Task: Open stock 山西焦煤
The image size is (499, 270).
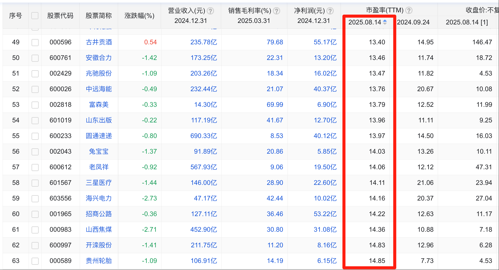Action: [x=99, y=229]
